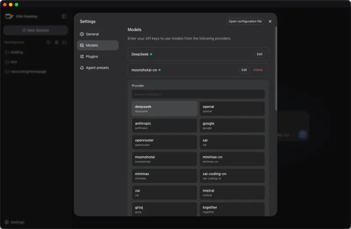This screenshot has height=229, width=351.
Task: Edit the moonshotai-cn provider entry
Action: pyautogui.click(x=244, y=70)
